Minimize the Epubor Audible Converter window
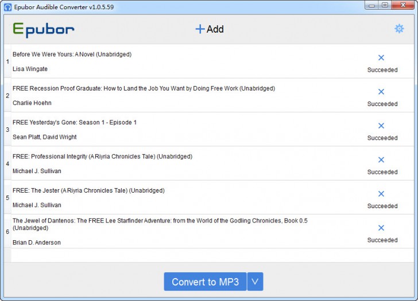The image size is (418, 301). (372, 5)
